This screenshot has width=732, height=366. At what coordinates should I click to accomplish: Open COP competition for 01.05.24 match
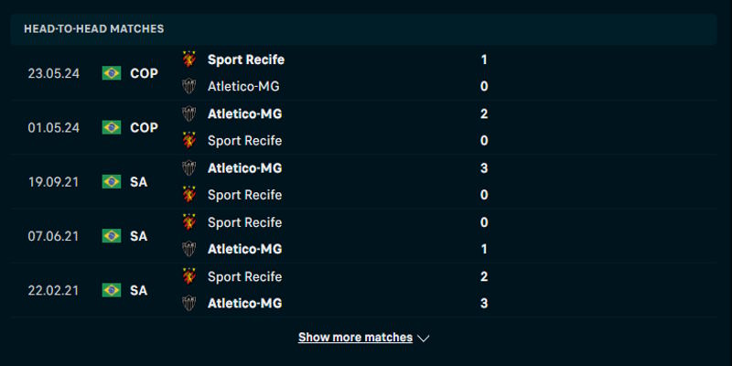click(x=144, y=127)
